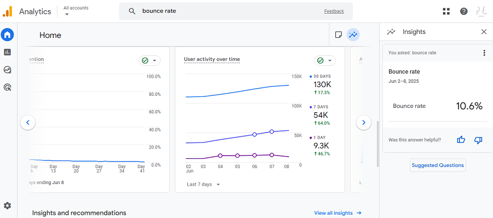Open the Reports bar-chart sidebar icon
The image size is (493, 218).
tap(7, 52)
